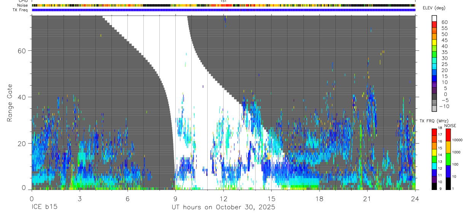This screenshot has height=215, width=467.
Task: Click the red NOISE segment above 10000
Action: [448, 135]
